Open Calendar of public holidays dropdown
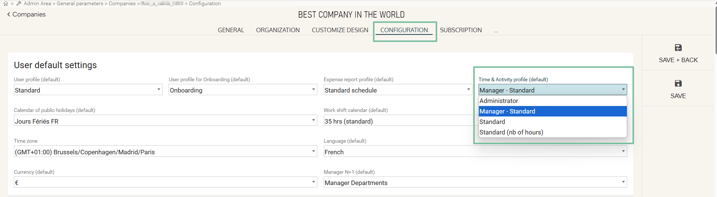 pos(166,121)
